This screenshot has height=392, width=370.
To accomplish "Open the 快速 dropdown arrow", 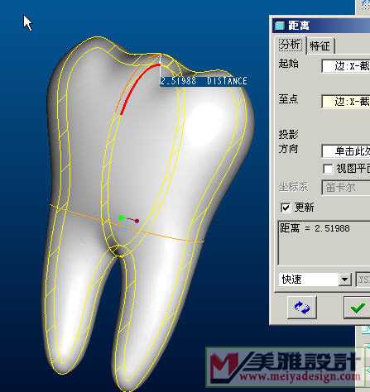I will [x=345, y=280].
